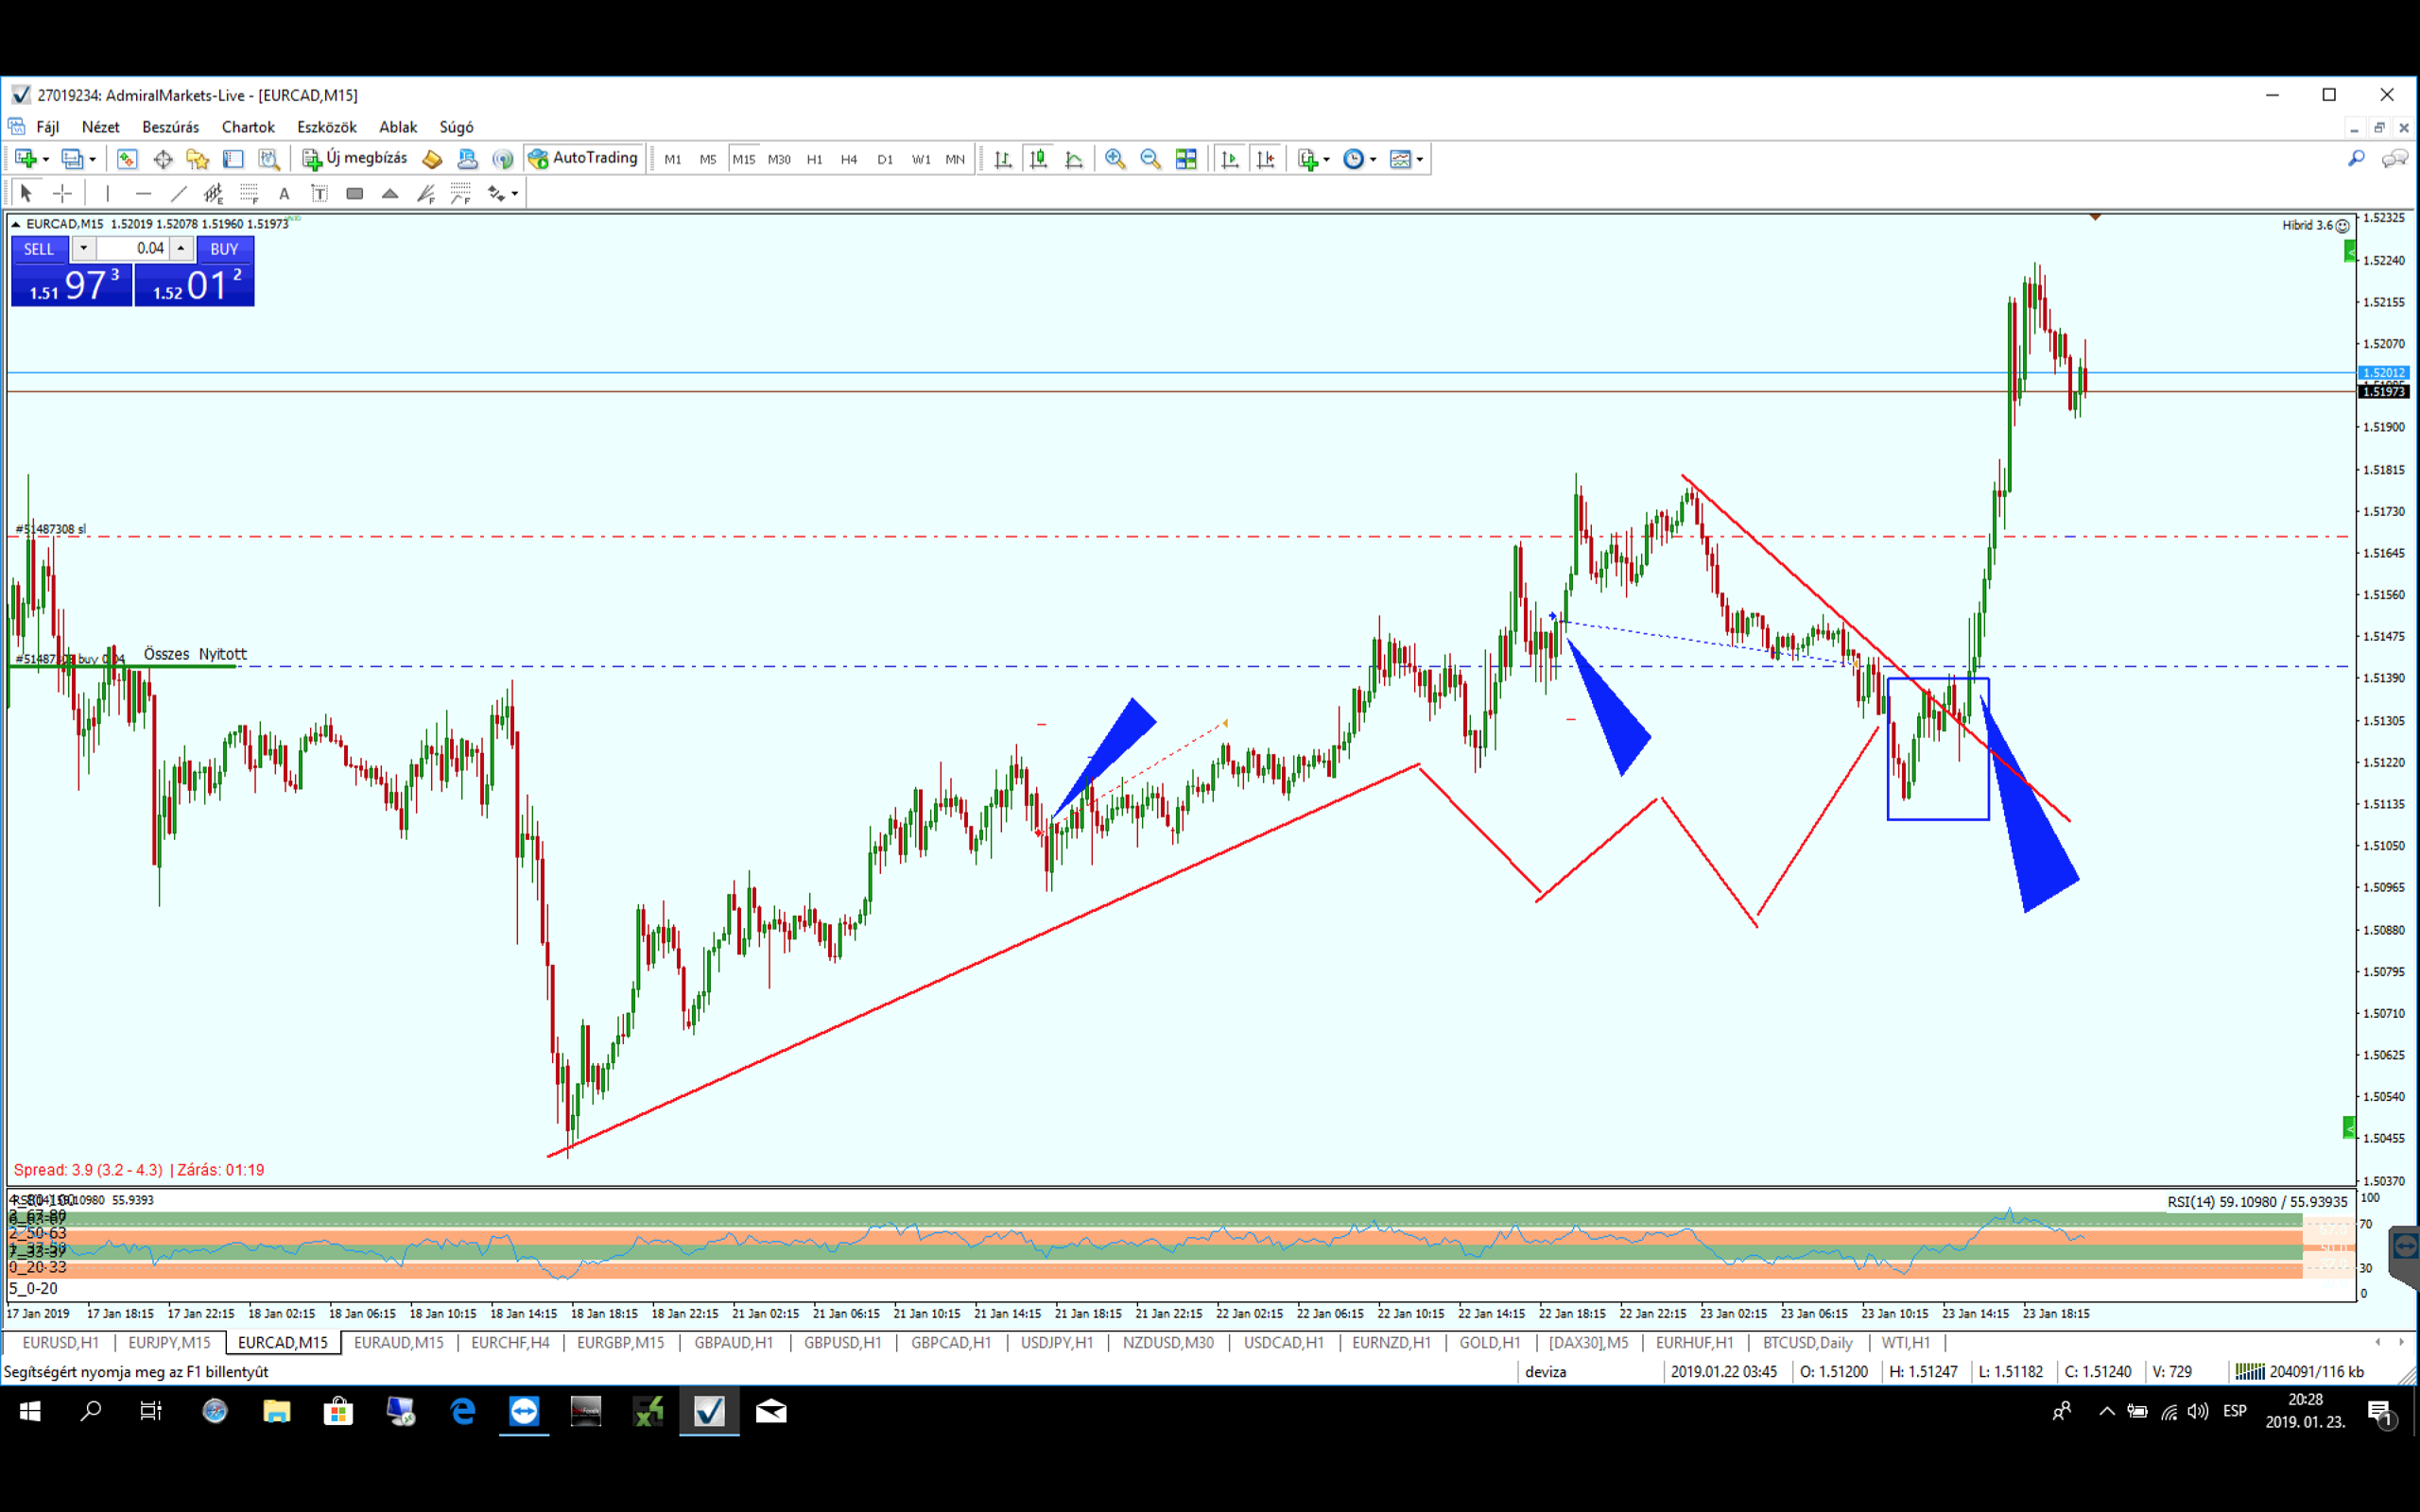Select the trendline drawing tool
2420x1512 pixels.
tap(179, 193)
